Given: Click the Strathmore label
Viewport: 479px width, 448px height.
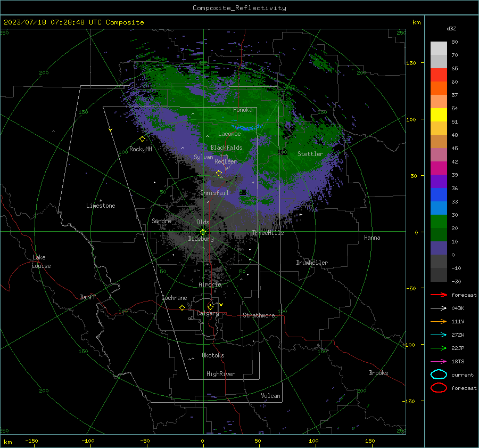Looking at the screenshot, I should [259, 315].
